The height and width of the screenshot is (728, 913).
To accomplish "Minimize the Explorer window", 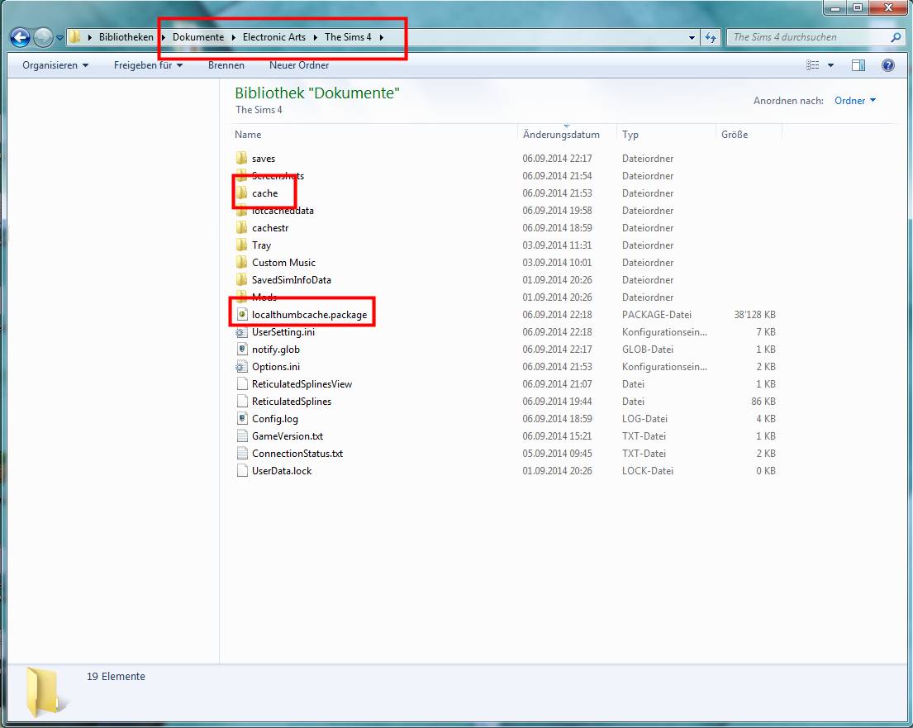I will (835, 7).
